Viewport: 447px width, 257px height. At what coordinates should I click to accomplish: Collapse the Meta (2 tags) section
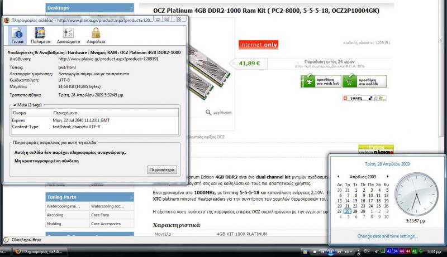[15, 105]
